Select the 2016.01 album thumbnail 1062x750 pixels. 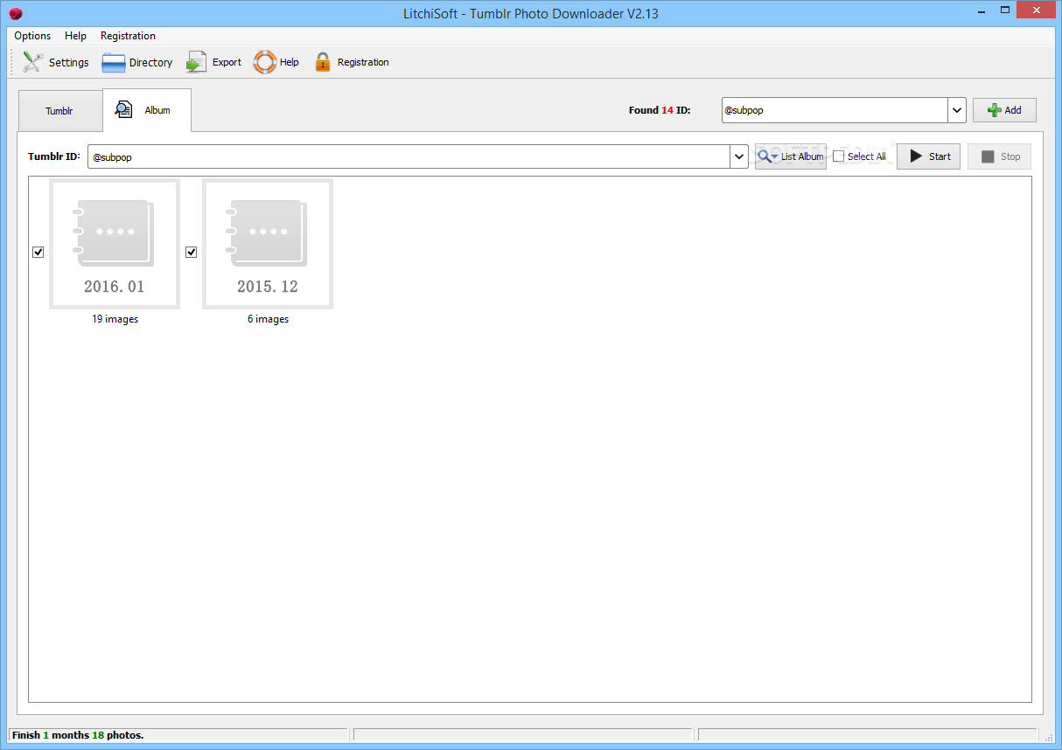coord(115,244)
